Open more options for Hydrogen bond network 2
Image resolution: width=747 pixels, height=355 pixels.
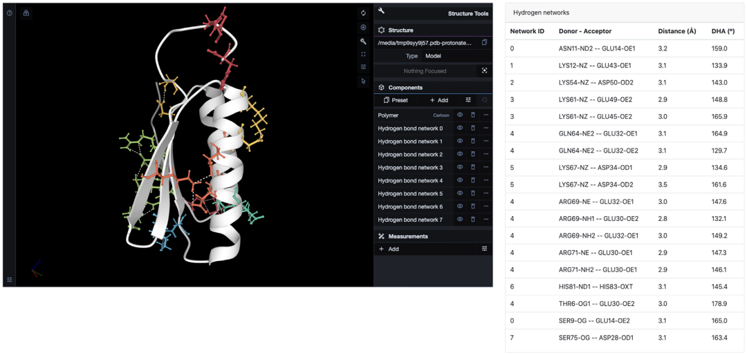(486, 154)
